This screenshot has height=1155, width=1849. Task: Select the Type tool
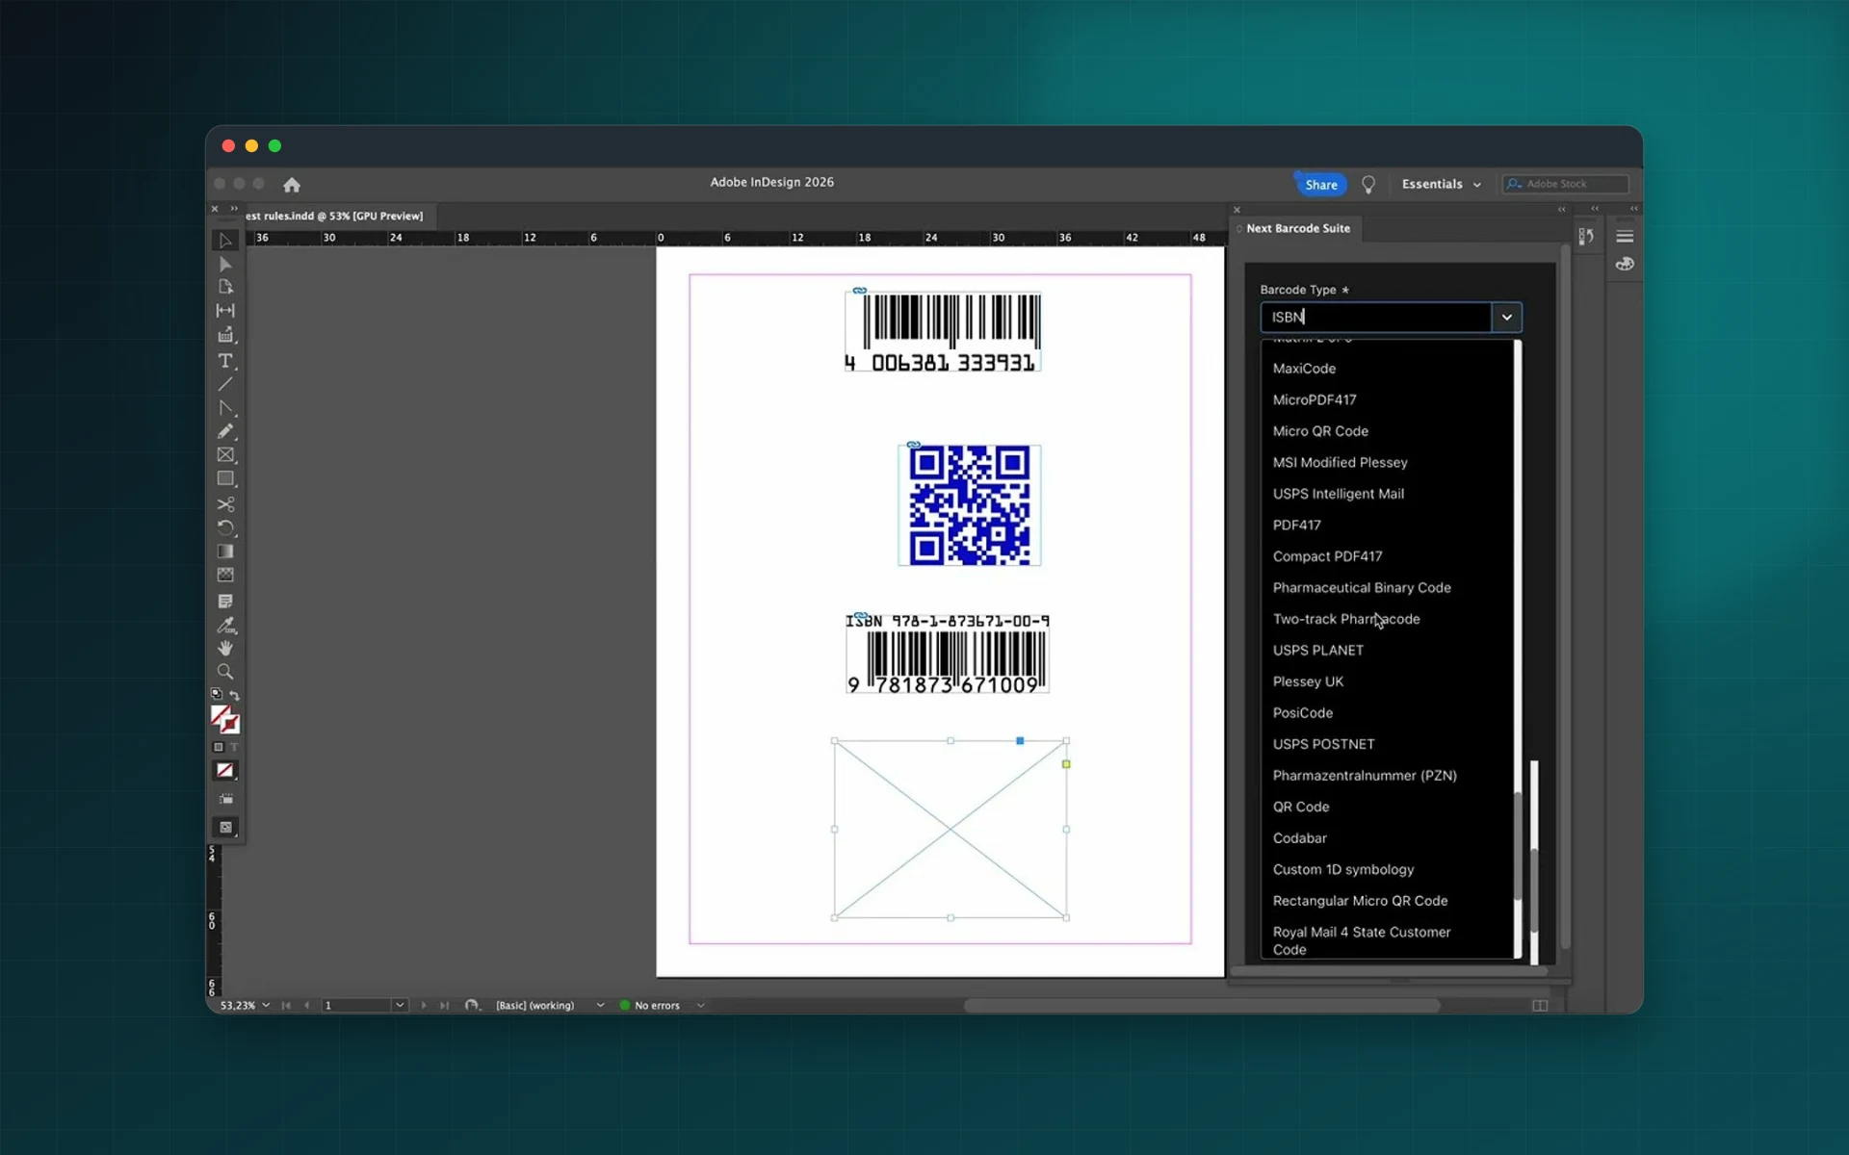coord(225,361)
